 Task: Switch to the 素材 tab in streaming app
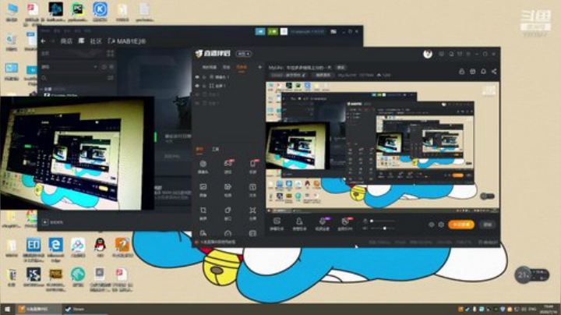199,149
